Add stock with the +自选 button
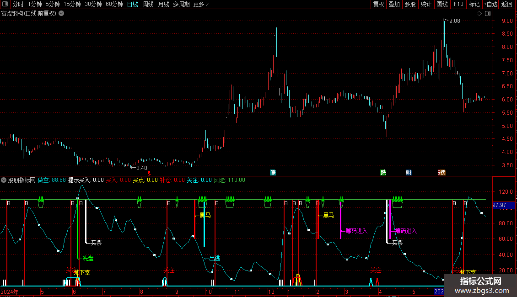This screenshot has width=517, height=297. (x=490, y=4)
